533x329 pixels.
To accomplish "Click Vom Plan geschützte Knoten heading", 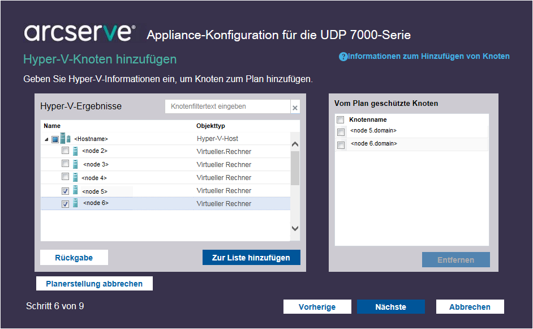I will [386, 104].
